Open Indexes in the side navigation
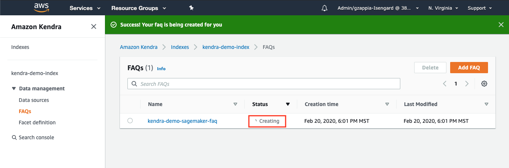The image size is (509, 168). point(20,47)
